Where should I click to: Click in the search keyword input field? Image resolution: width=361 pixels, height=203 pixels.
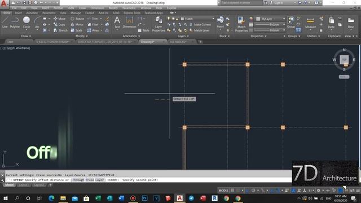[x=241, y=3]
